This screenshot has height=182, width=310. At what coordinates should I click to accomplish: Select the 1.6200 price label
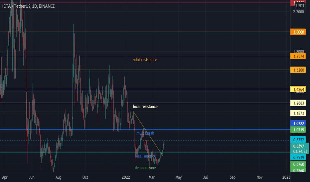298,70
